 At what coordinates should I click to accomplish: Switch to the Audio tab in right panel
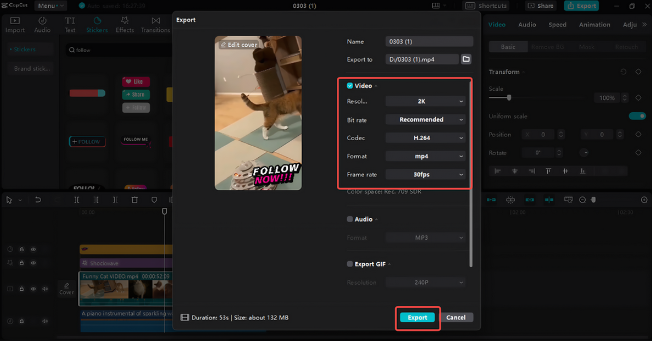click(x=527, y=25)
